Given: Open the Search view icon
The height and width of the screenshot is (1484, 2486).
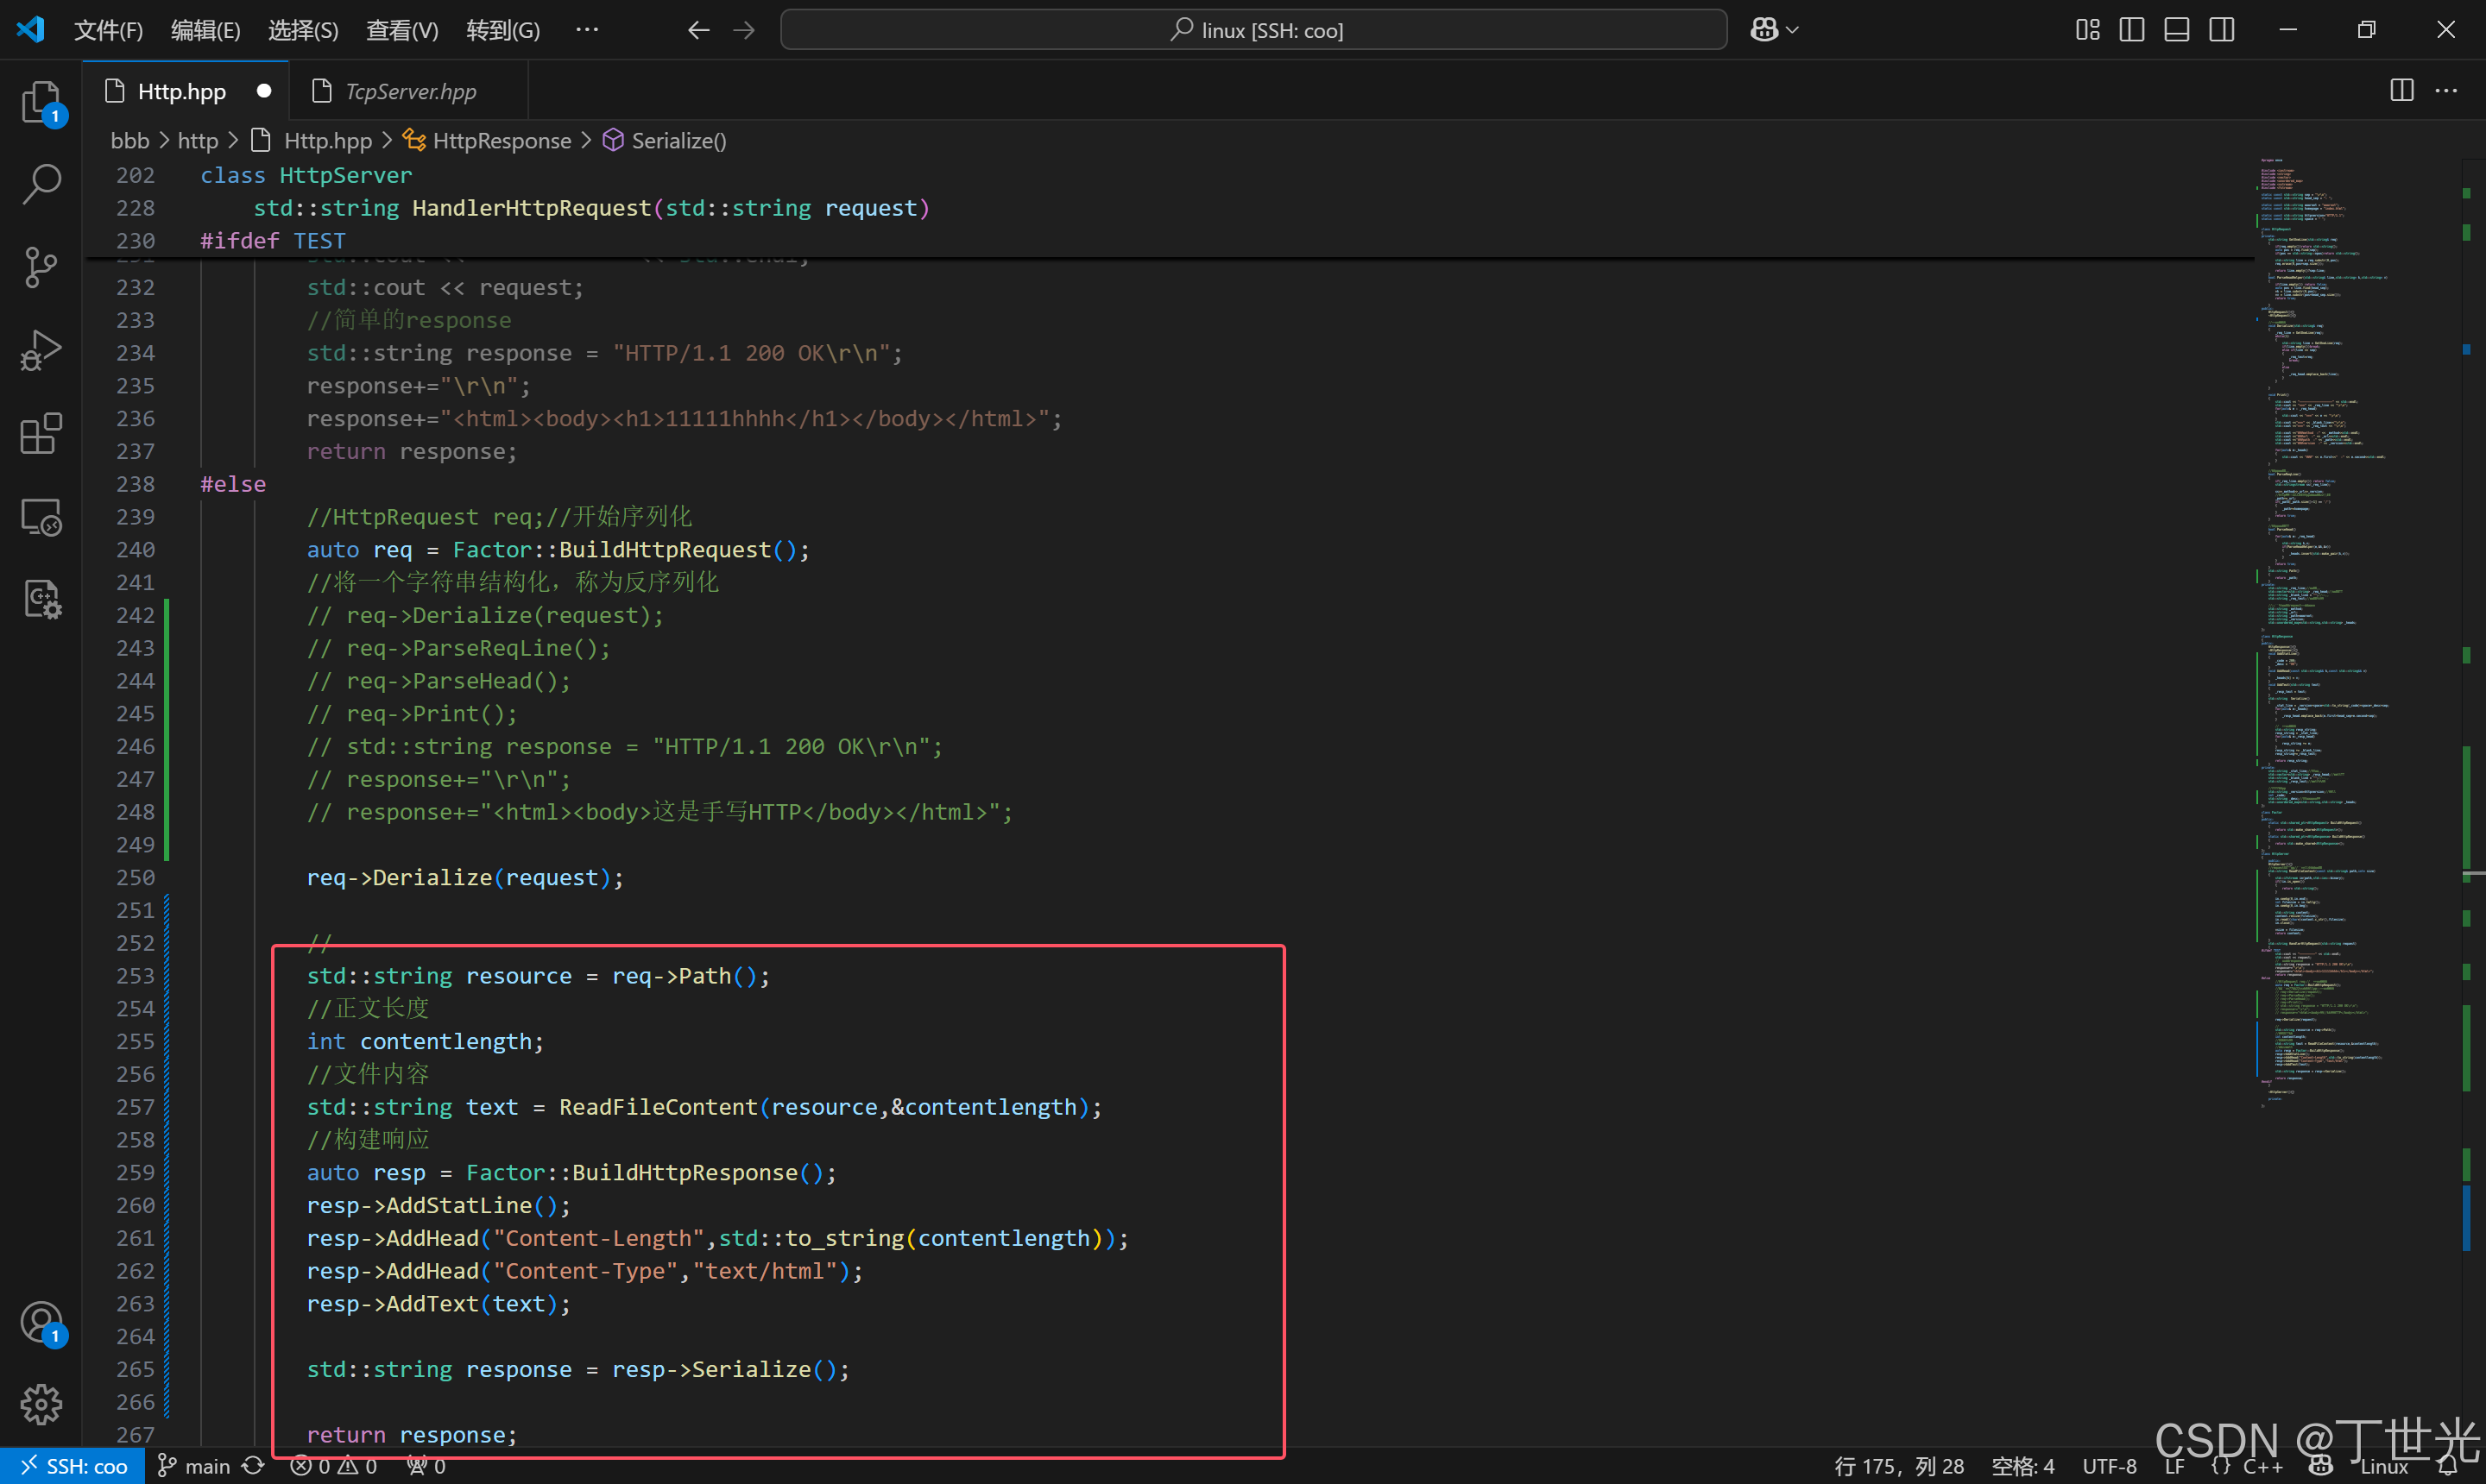Looking at the screenshot, I should 40,184.
